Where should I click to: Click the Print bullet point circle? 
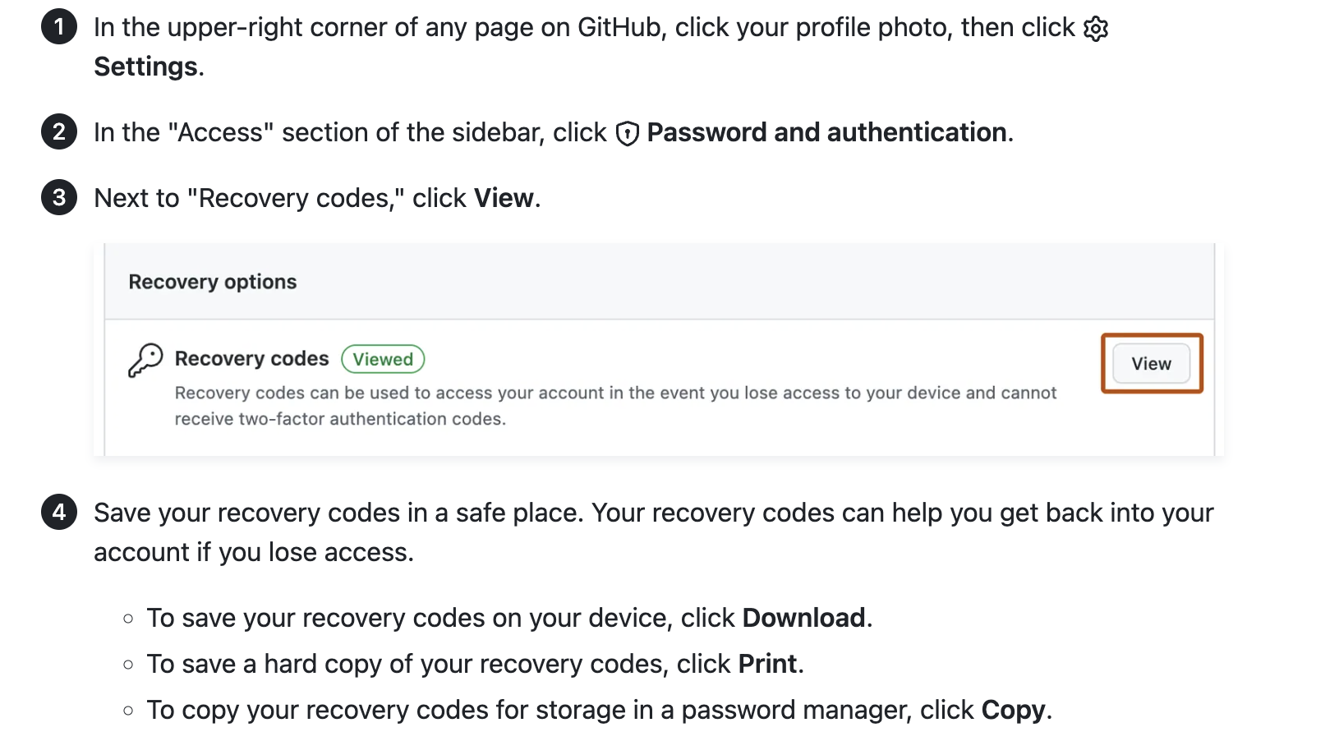[x=128, y=664]
